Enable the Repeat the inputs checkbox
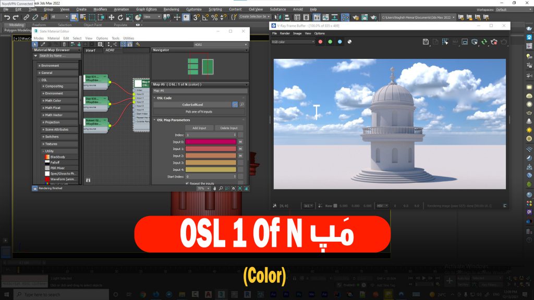 click(187, 183)
